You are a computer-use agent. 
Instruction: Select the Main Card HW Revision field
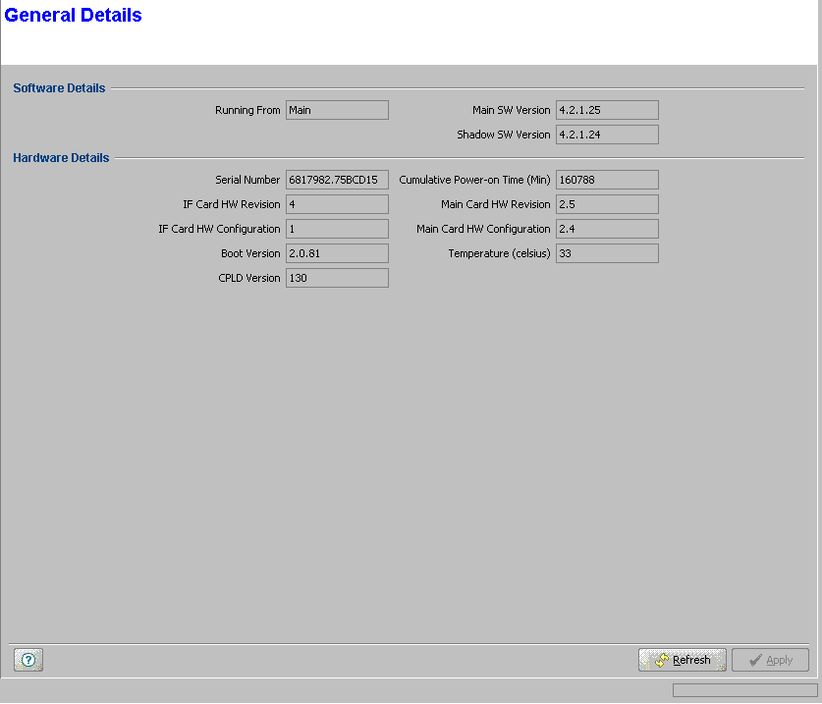(606, 204)
